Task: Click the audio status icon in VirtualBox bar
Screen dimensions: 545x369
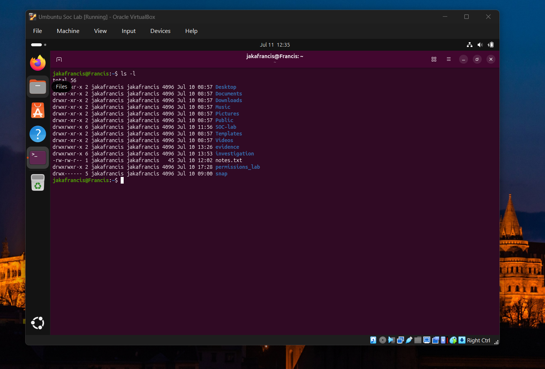Action: [391, 340]
